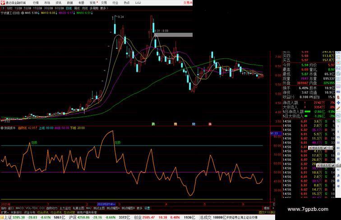Click the 沪深 index in status bar
Image resolution: width=341 pixels, height=220 pixels.
(x=73, y=217)
